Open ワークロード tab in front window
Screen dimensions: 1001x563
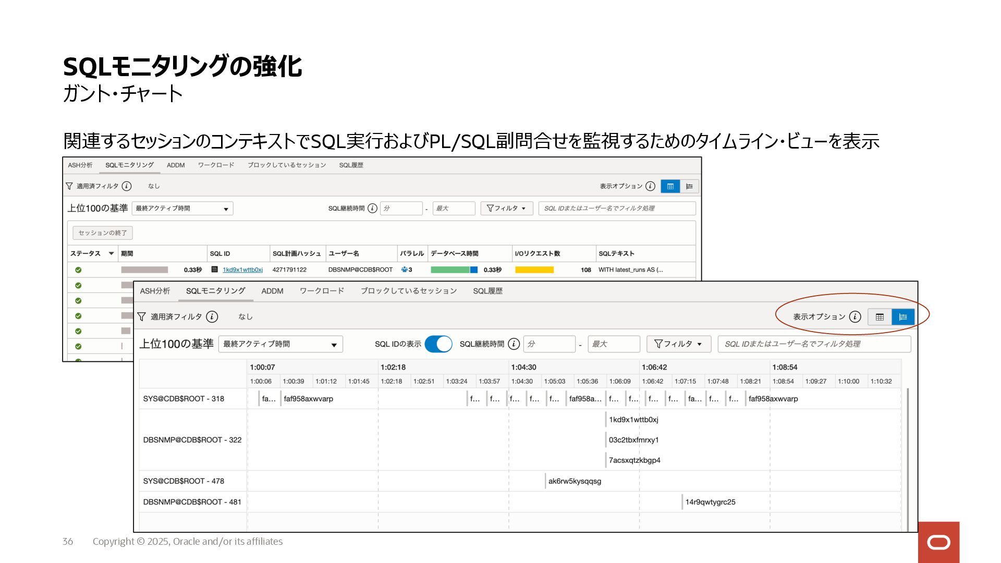322,291
